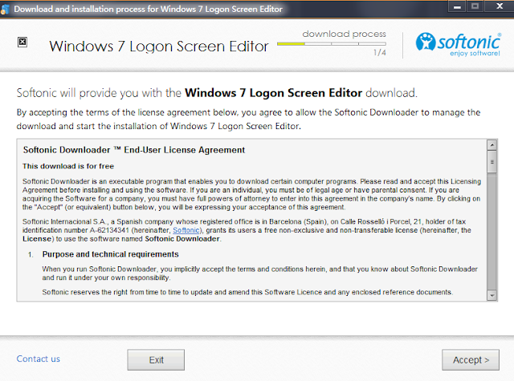
Task: Click the "download process" label
Action: (x=345, y=34)
